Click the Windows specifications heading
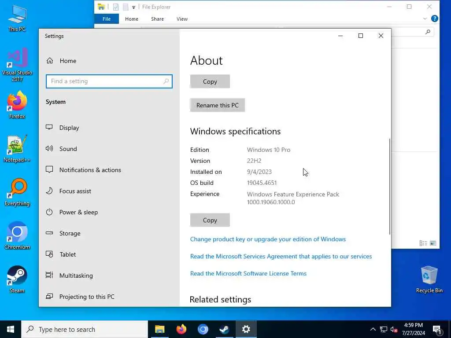451x338 pixels. [235, 131]
